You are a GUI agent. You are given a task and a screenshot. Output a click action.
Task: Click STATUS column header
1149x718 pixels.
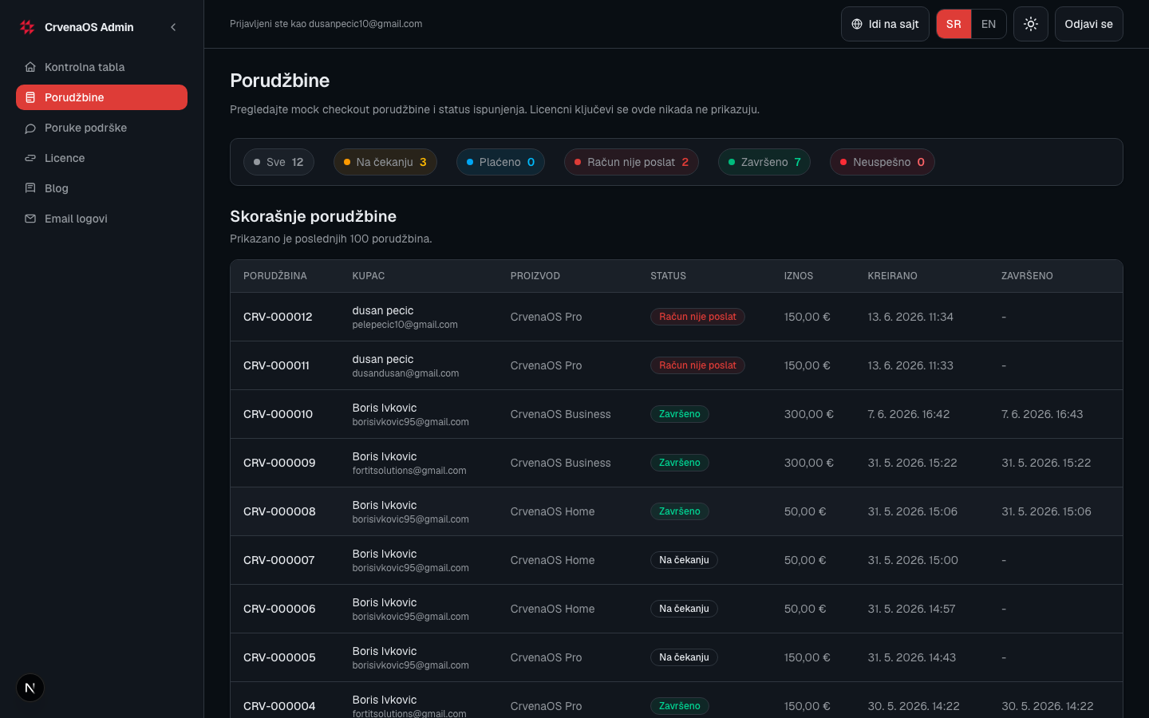[x=668, y=276]
